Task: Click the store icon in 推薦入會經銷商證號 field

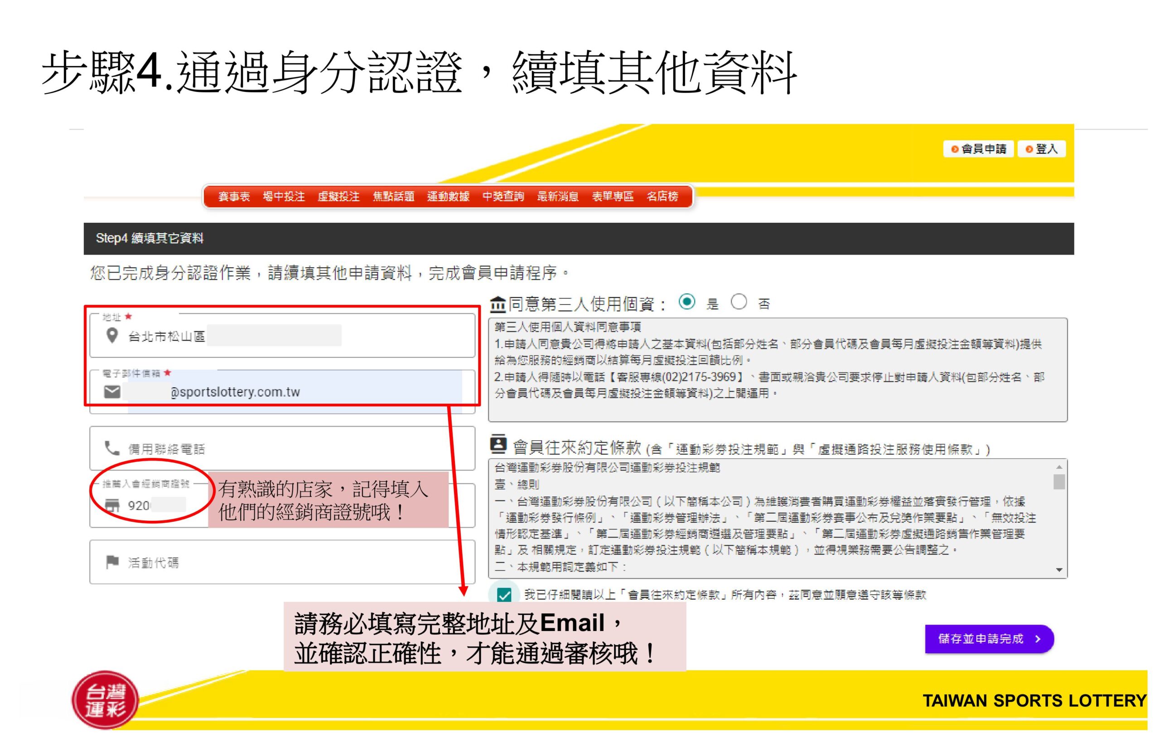Action: coord(112,505)
